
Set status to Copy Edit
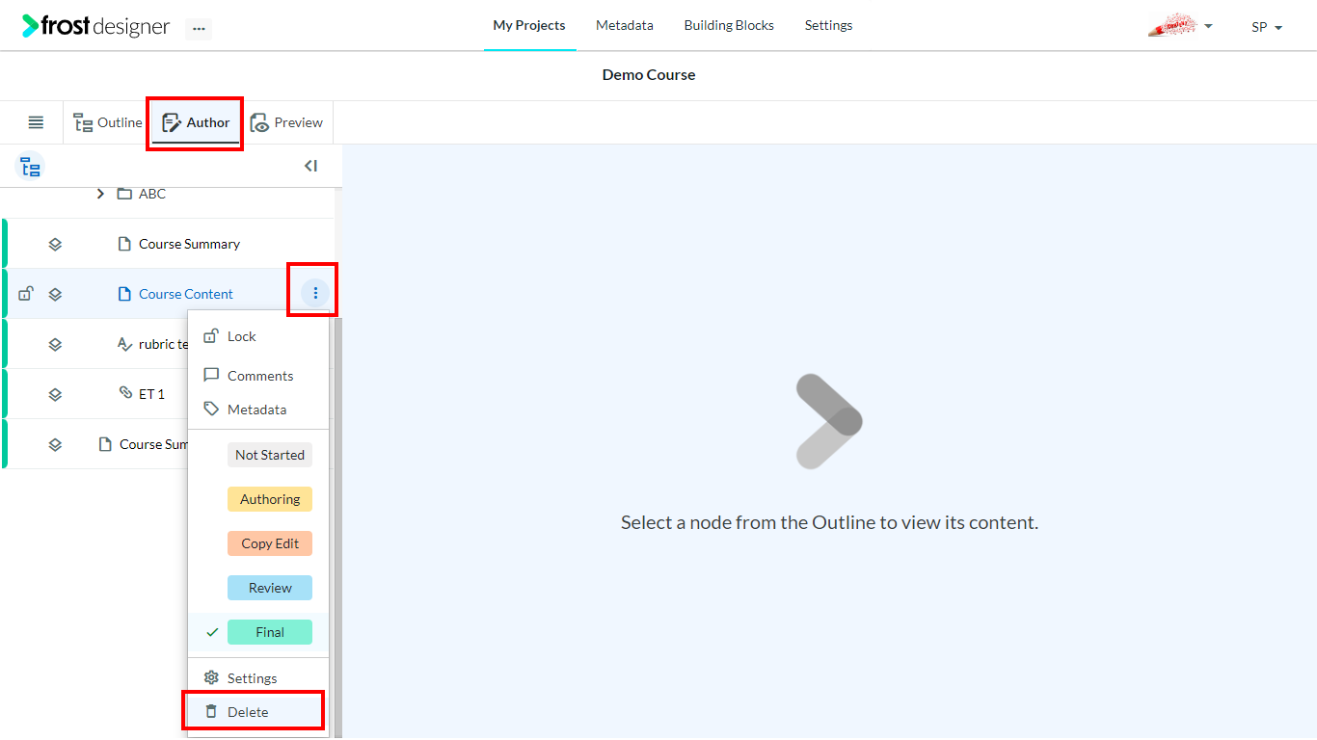[x=270, y=543]
